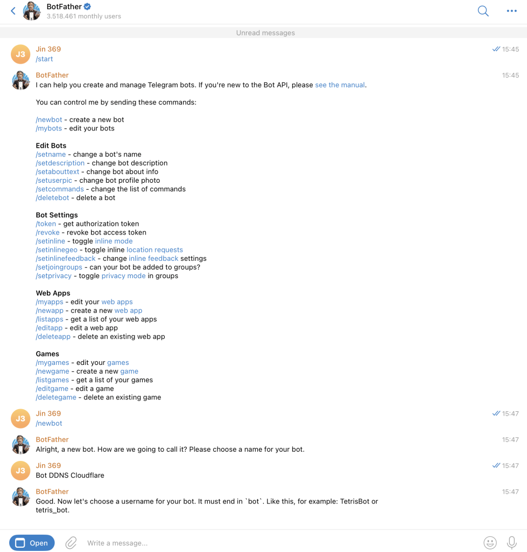This screenshot has width=527, height=552.
Task: Open the three-dot more options menu
Action: pos(511,11)
